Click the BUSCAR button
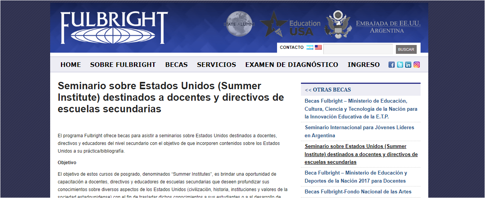485x198 pixels. pos(406,49)
